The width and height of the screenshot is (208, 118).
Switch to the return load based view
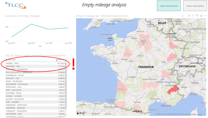pos(195,6)
